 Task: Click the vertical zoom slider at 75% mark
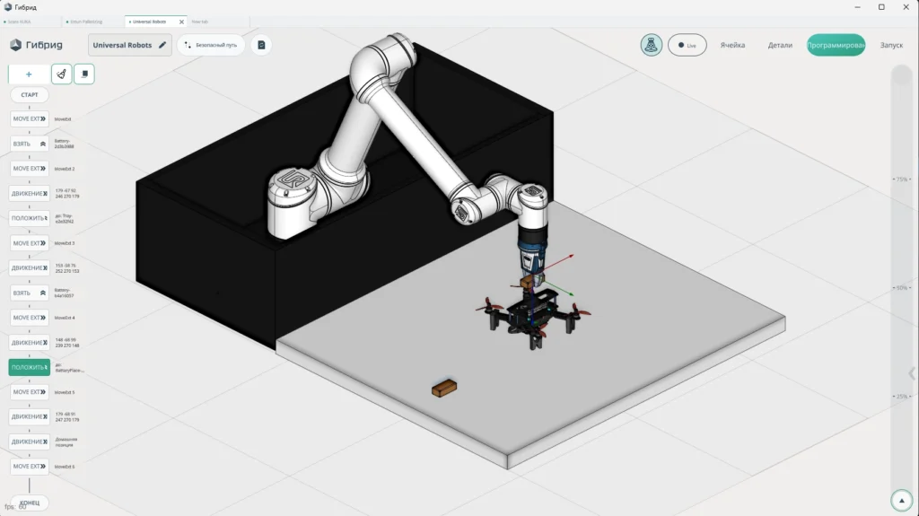(x=901, y=179)
